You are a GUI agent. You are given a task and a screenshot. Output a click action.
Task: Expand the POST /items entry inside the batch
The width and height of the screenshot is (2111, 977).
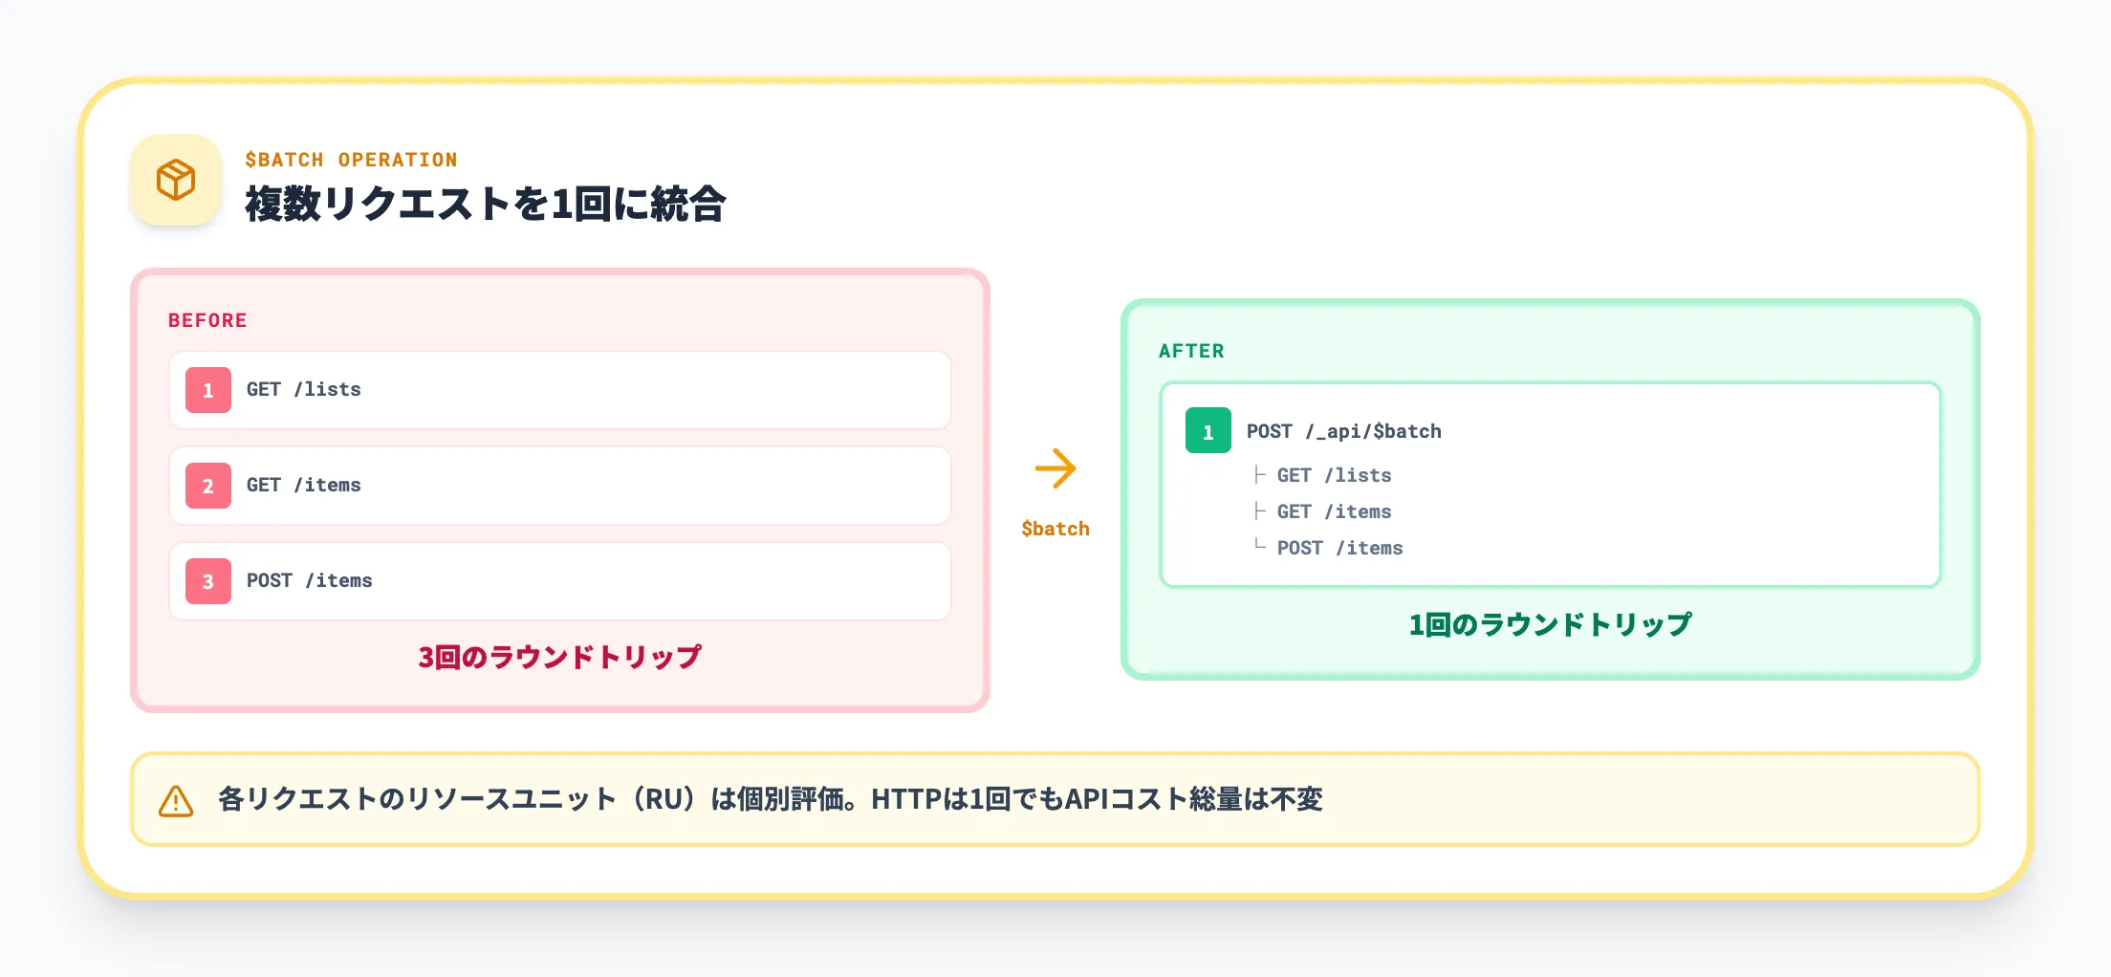point(1339,548)
